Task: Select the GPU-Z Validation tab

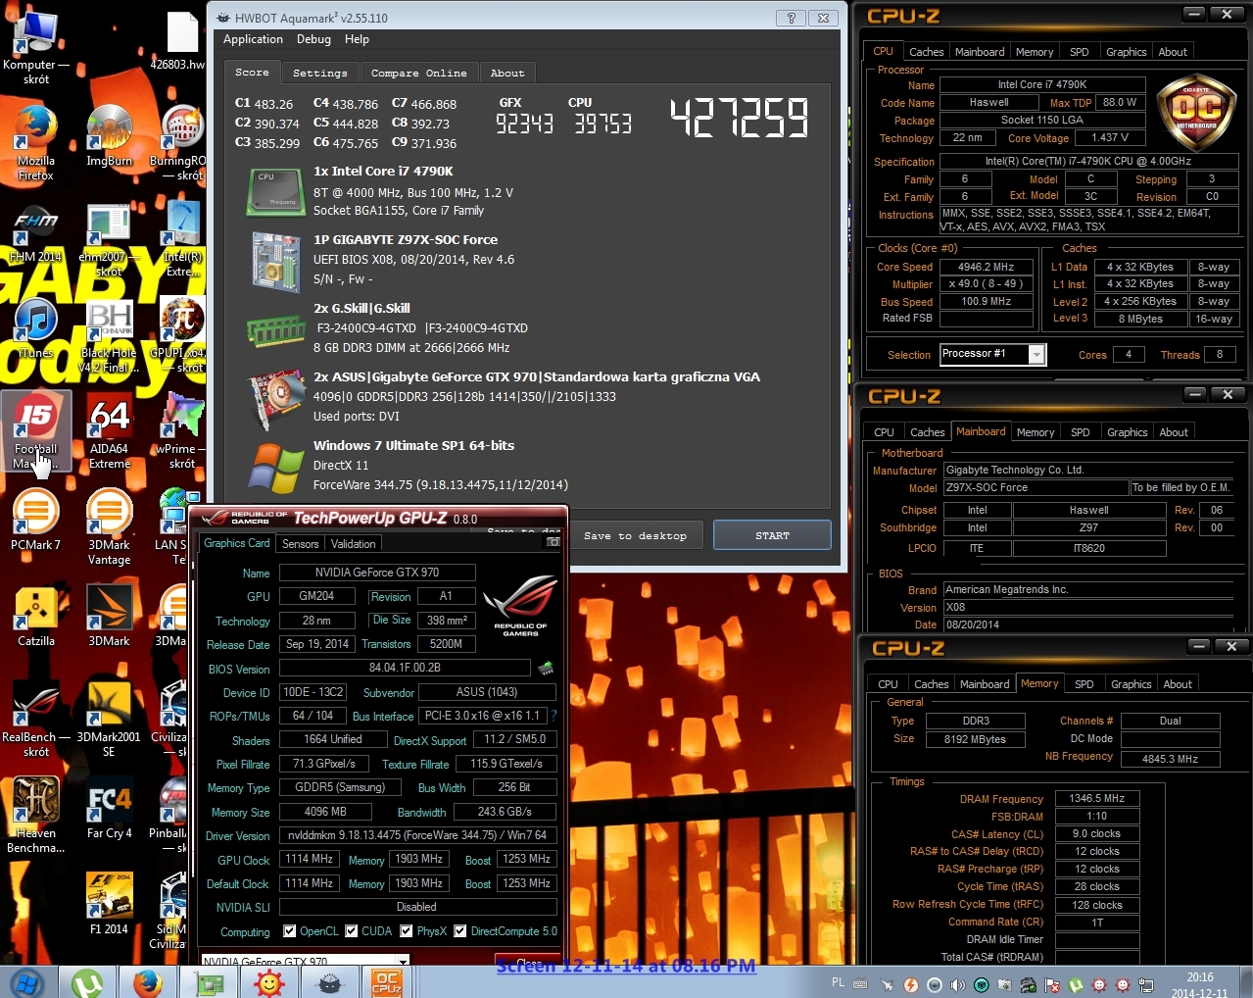Action: click(353, 544)
